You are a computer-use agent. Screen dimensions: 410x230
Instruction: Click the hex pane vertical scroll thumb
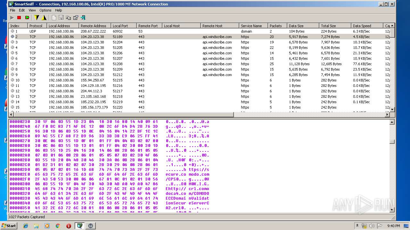tap(392, 142)
